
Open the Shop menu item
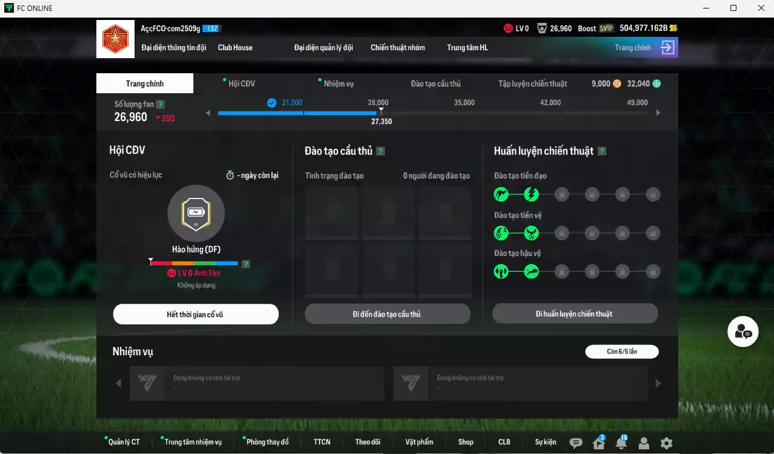(x=465, y=442)
